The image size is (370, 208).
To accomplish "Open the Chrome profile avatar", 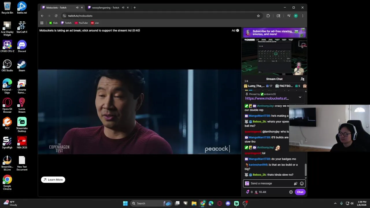I will pyautogui.click(x=296, y=16).
